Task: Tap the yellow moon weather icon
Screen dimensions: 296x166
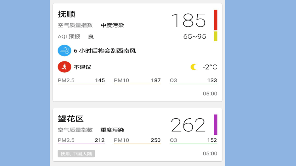Action: tap(193, 67)
